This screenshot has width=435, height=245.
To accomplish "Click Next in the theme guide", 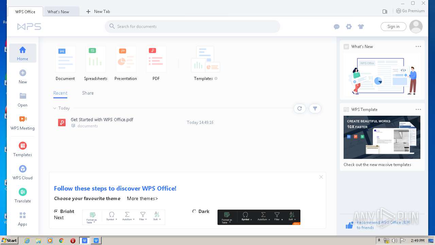I will 59,218.
